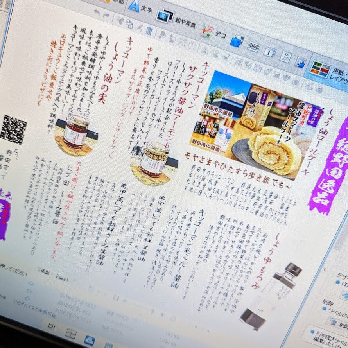The image size is (348, 348).
Task: Click the sequential number icon
Action: 270,52
